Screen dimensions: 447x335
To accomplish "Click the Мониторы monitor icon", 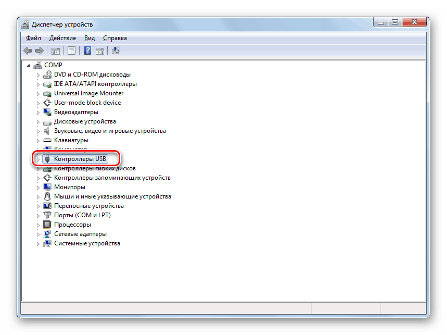I will click(x=47, y=187).
